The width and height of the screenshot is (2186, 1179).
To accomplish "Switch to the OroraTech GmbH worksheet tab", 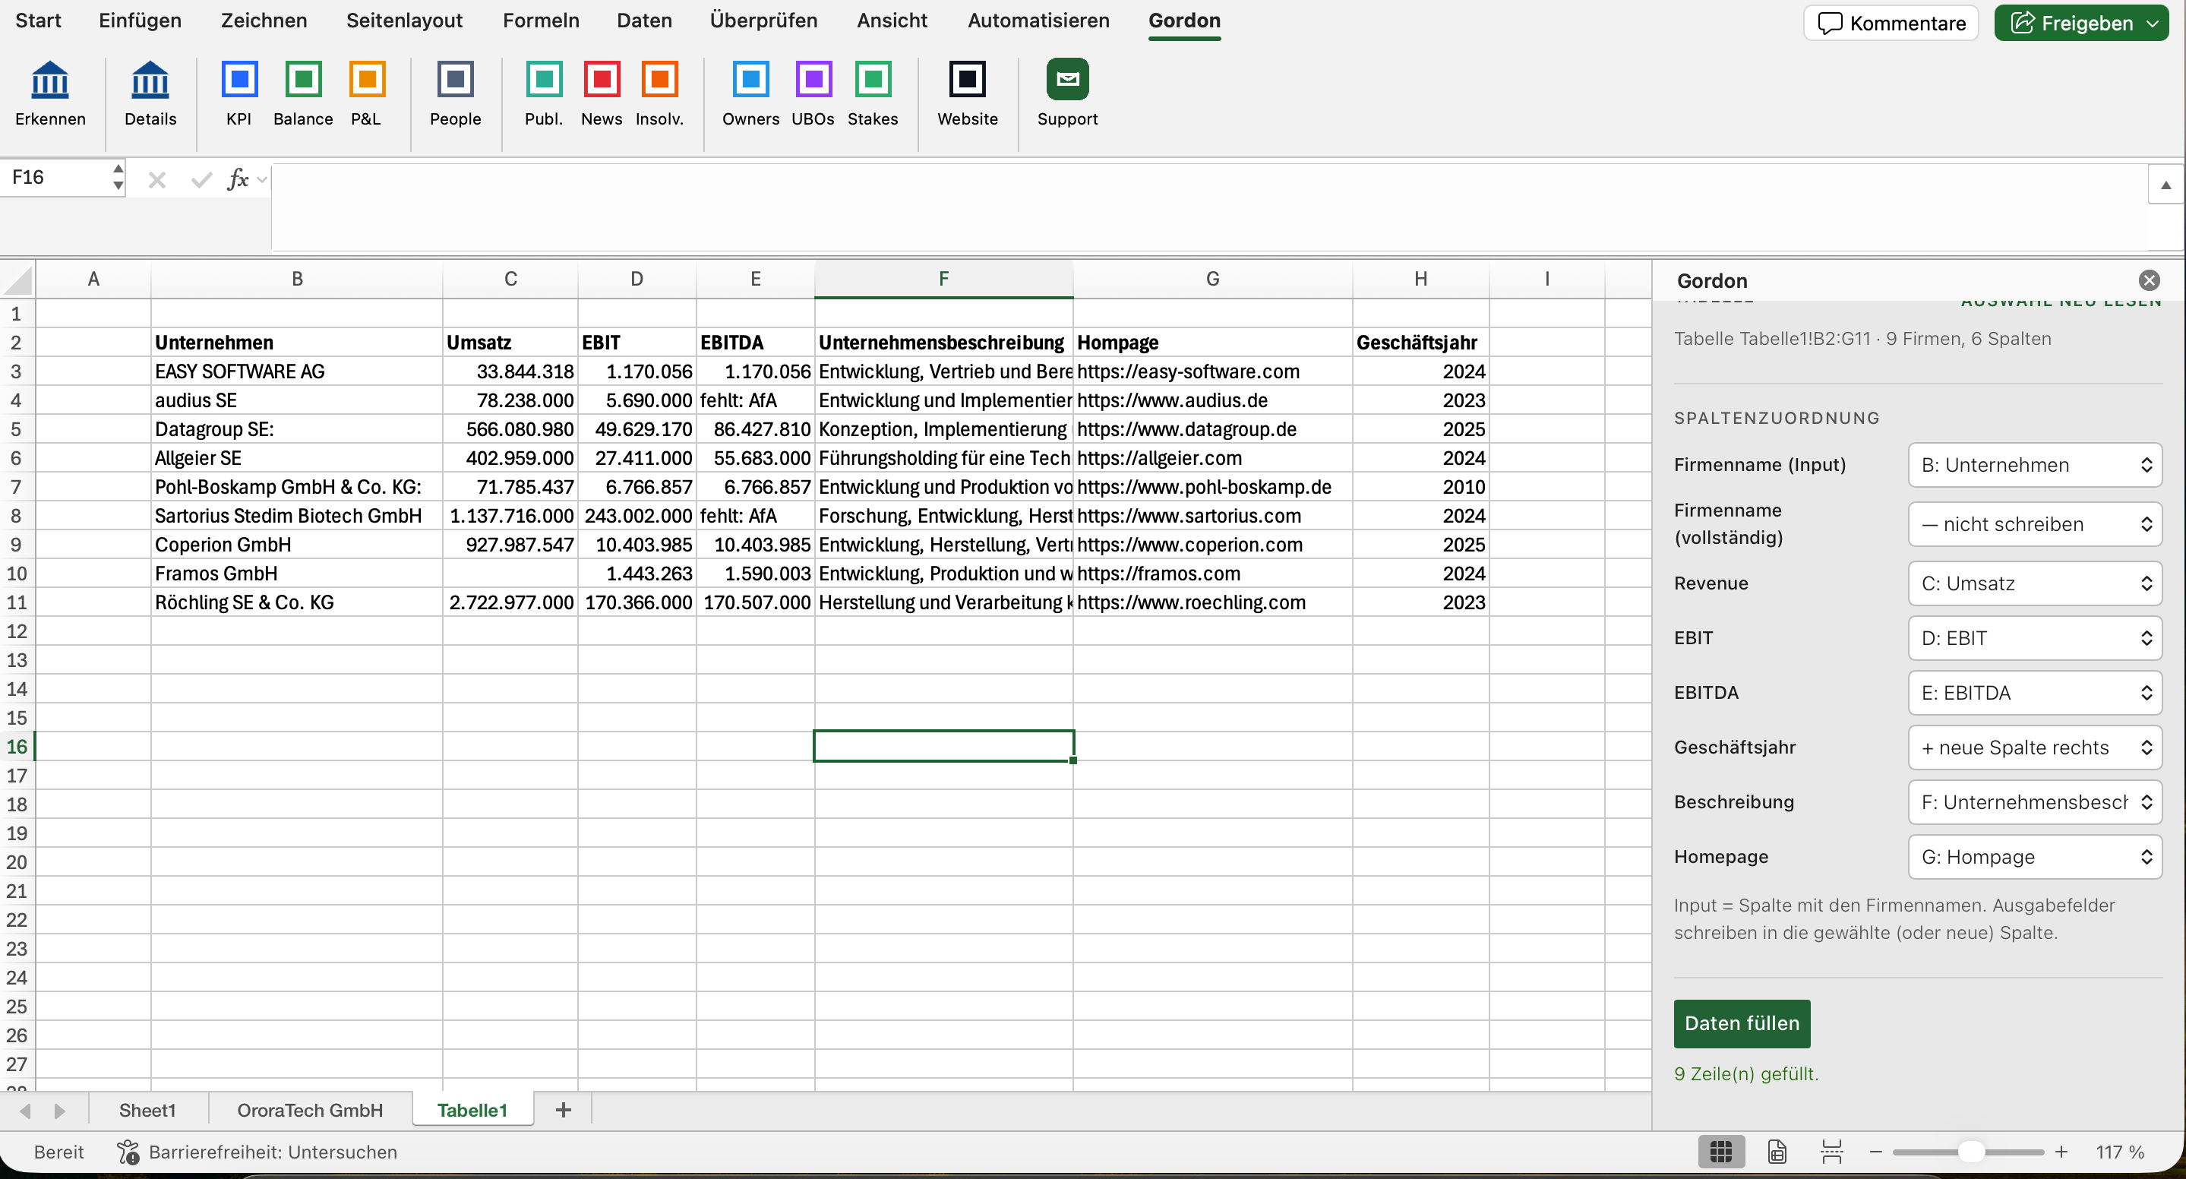I will click(x=310, y=1110).
